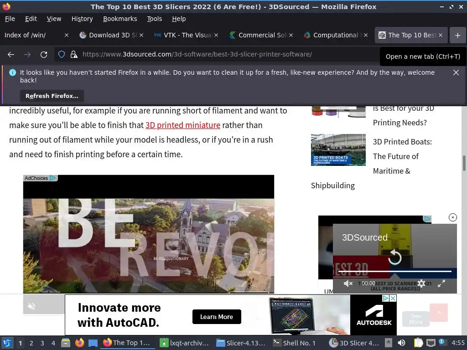Unmute the floating 3DSourced video
Screen dimensions: 467x350
(348, 283)
